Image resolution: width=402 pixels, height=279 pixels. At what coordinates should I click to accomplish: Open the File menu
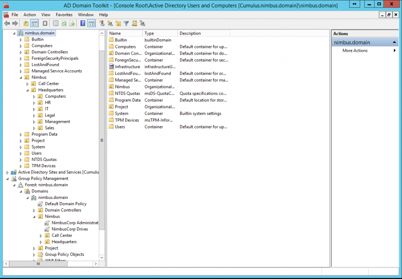click(x=15, y=15)
